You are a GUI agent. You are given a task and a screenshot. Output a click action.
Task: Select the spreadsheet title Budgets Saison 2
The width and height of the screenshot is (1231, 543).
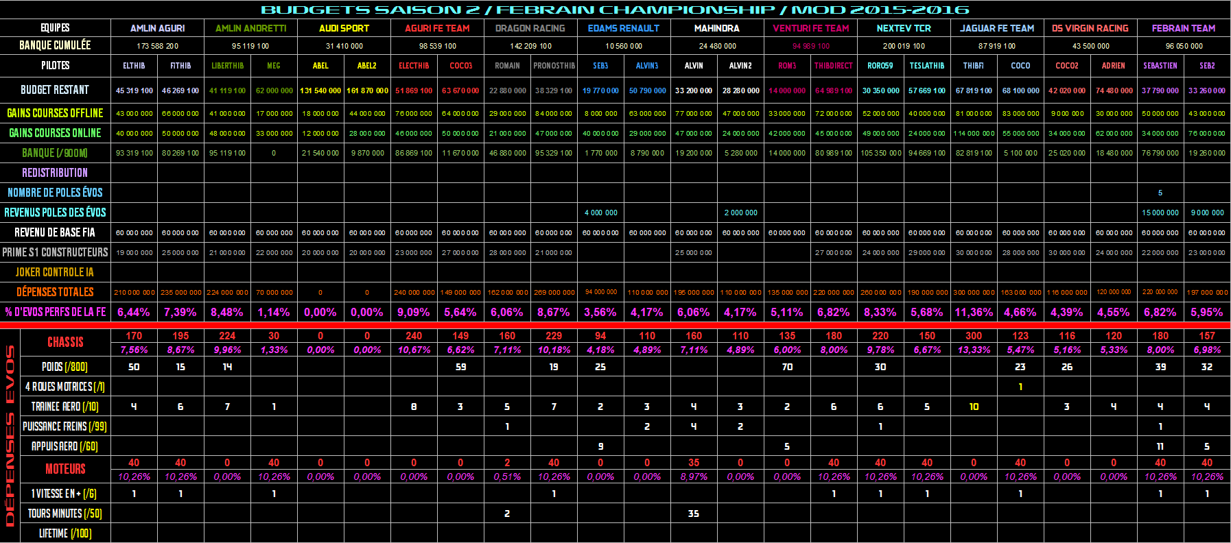(x=615, y=10)
